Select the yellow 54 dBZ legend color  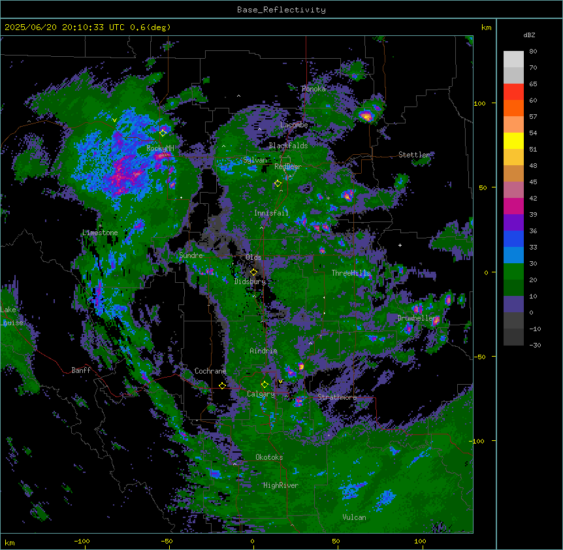[513, 140]
